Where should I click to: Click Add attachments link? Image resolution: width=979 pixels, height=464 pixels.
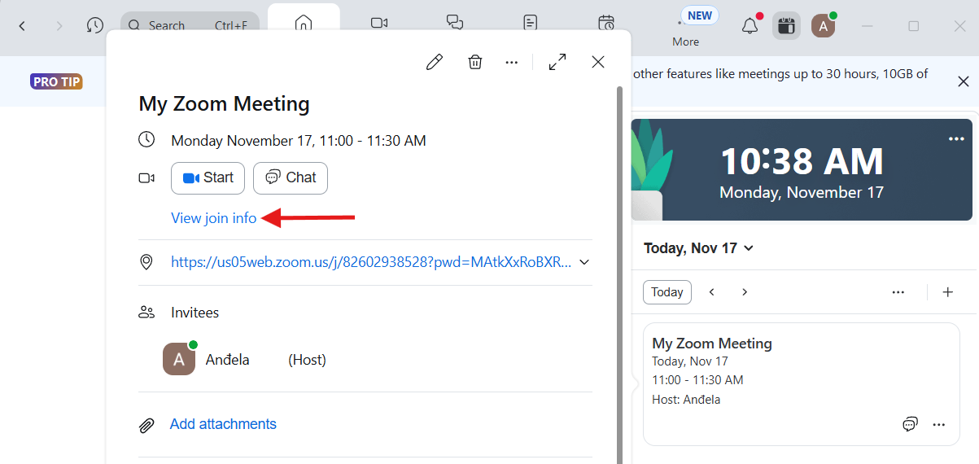(223, 424)
